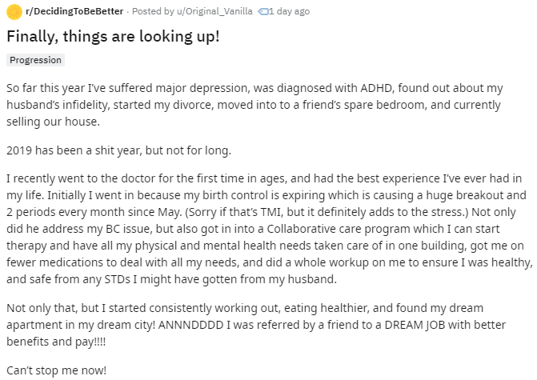Click the yellow sun subreddit avatar icon
Viewport: 537px width, 380px height.
(14, 12)
